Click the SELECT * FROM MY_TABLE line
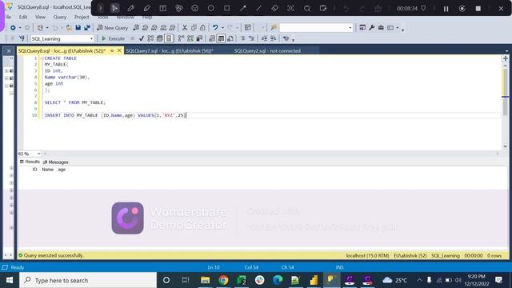The height and width of the screenshot is (288, 512). (75, 102)
